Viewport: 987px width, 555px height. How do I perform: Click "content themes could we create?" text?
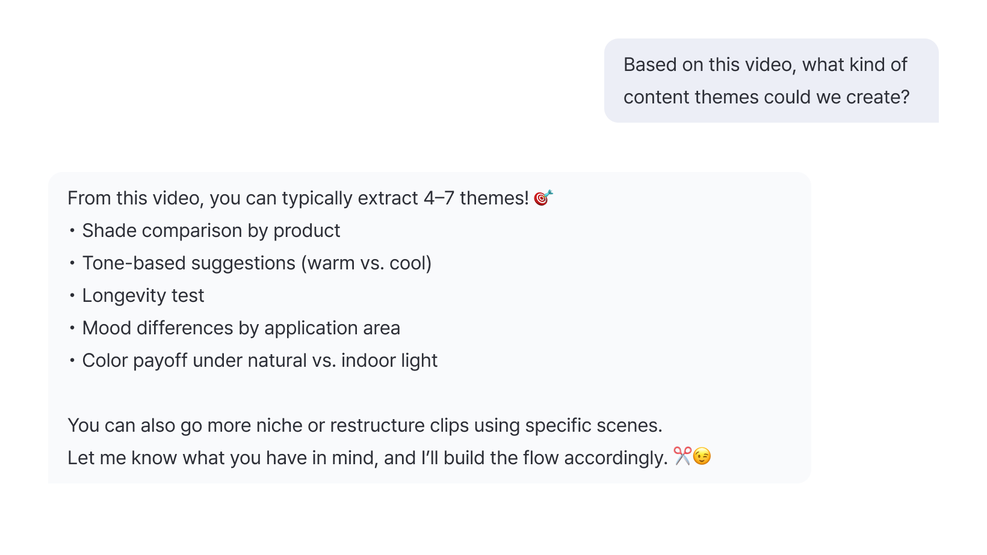tap(766, 97)
